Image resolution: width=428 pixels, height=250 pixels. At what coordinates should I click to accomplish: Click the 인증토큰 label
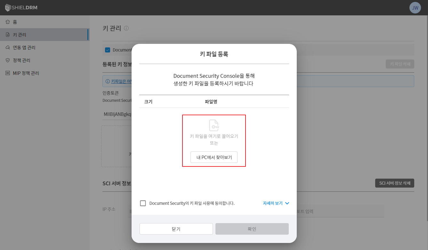110,93
